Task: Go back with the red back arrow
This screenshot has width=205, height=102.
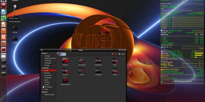Action: (x=113, y=54)
